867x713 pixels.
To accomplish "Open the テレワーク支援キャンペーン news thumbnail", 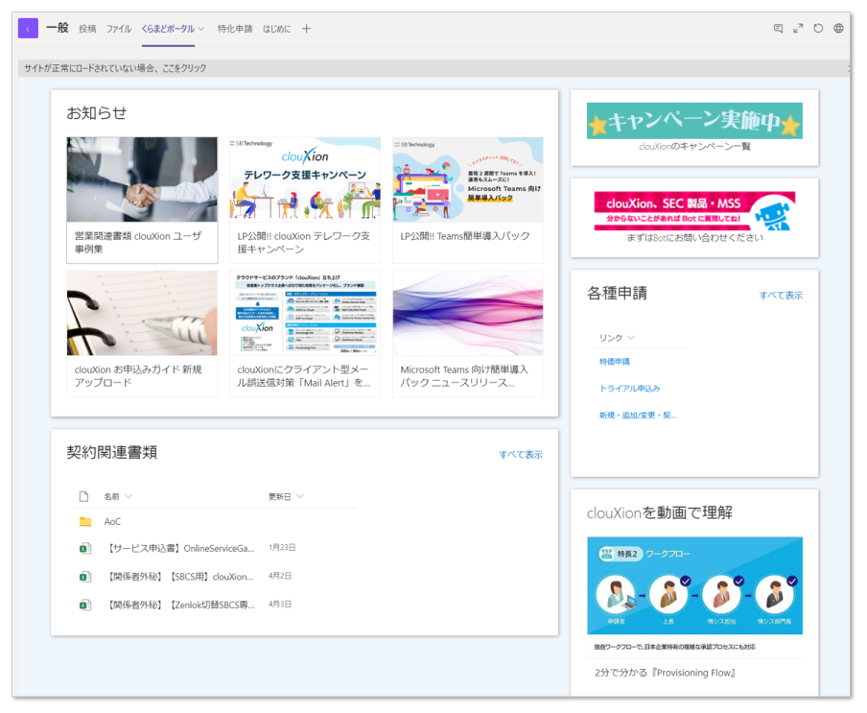I will pyautogui.click(x=304, y=179).
